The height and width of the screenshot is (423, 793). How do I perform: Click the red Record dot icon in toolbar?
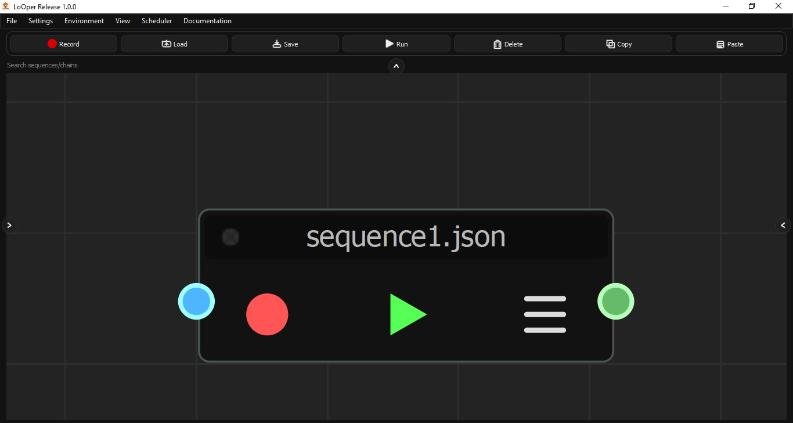pos(52,44)
